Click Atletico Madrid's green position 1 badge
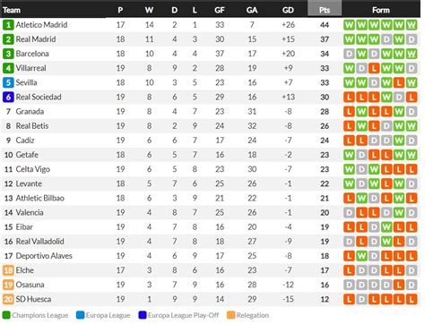Screen dimensions: 425x324 coord(8,25)
